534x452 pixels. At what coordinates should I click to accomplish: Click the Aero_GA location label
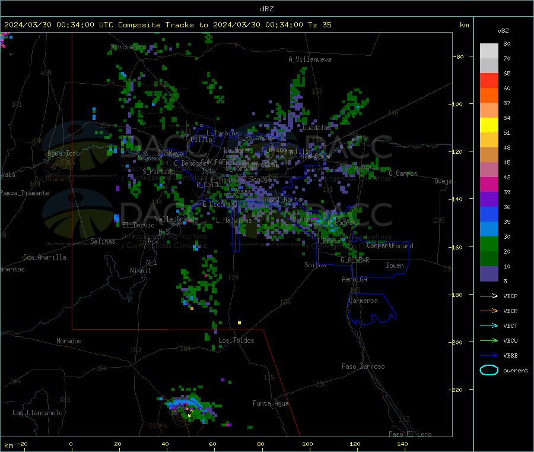point(354,280)
